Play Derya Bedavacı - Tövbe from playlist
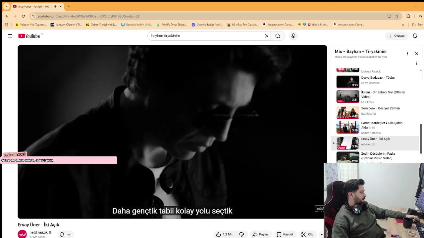The height and width of the screenshot is (238, 424). (376, 81)
